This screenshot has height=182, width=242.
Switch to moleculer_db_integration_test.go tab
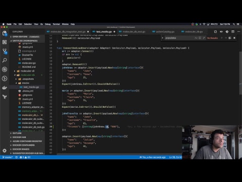point(68,32)
